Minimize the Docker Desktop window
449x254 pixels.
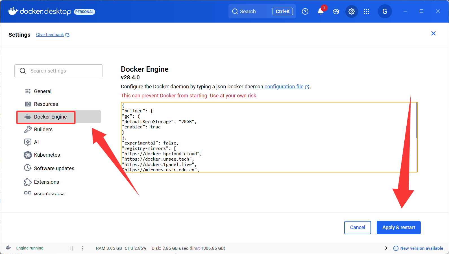pos(405,11)
